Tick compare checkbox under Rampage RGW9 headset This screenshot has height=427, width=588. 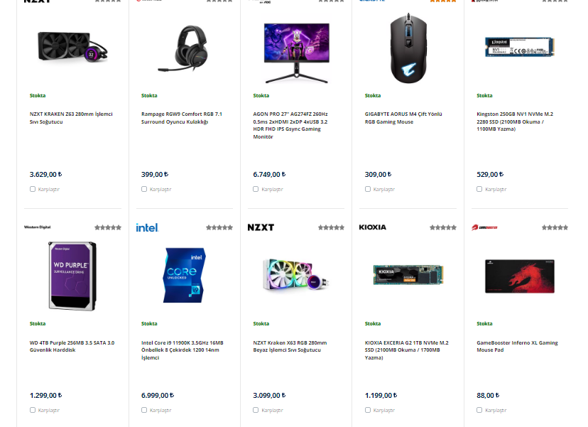144,189
